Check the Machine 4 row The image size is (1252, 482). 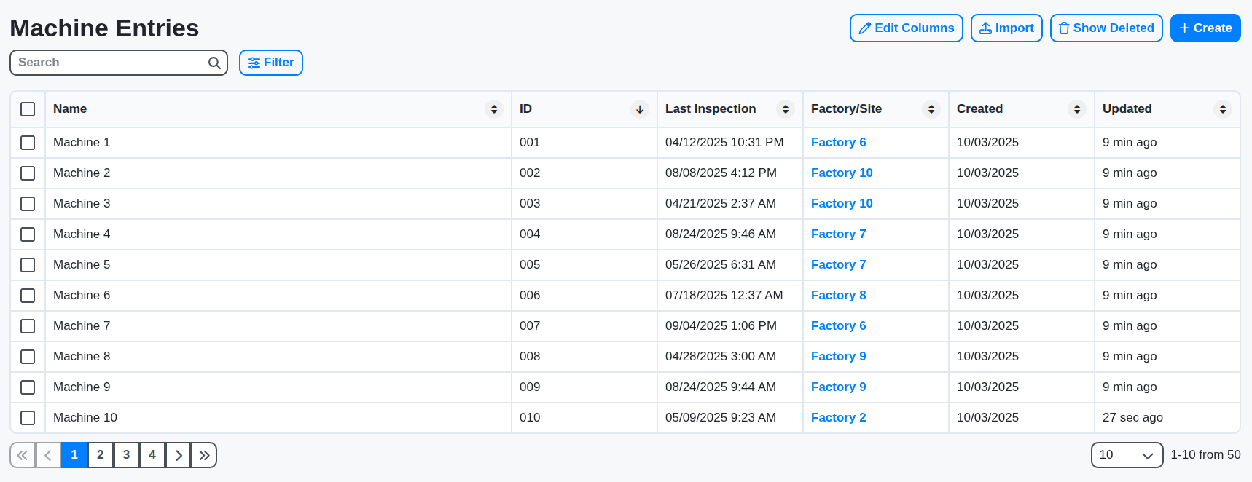pyautogui.click(x=28, y=234)
